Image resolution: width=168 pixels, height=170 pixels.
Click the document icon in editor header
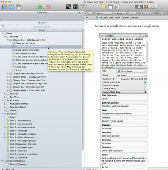pos(97,18)
